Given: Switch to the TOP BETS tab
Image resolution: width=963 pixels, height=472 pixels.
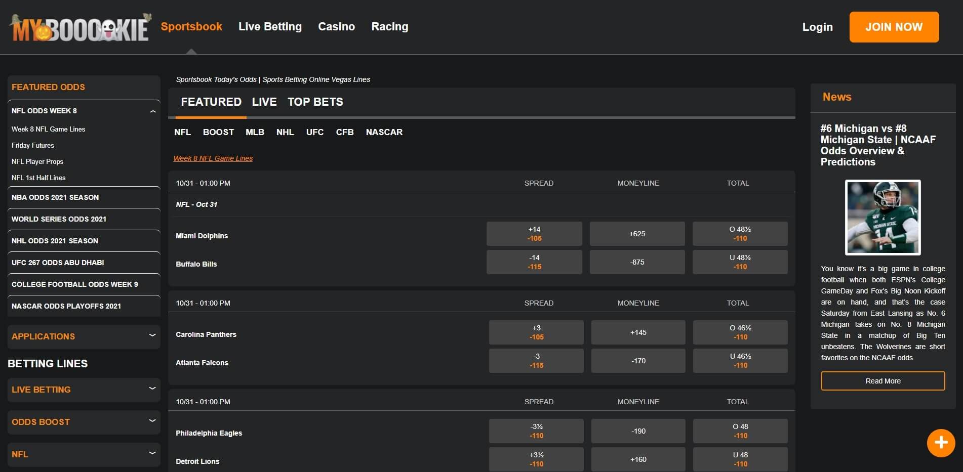Looking at the screenshot, I should (x=315, y=102).
